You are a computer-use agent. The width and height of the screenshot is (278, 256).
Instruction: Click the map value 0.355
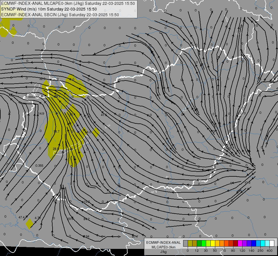39,166
